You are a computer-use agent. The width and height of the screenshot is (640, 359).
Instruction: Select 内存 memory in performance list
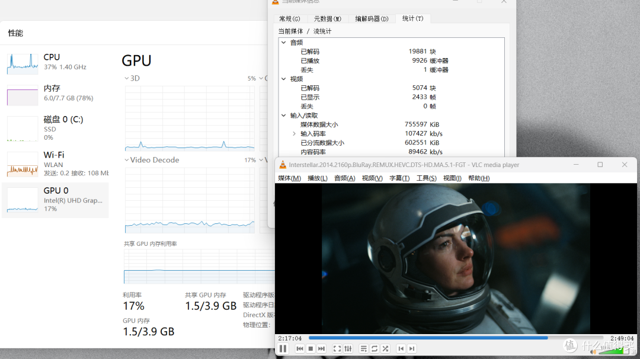pos(55,94)
